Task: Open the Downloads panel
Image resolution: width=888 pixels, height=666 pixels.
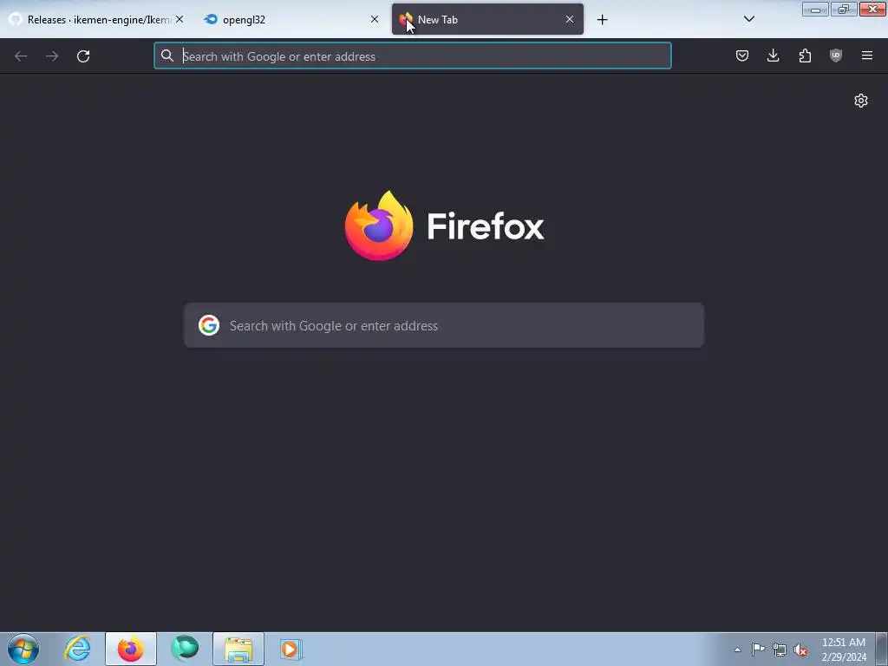Action: point(773,55)
